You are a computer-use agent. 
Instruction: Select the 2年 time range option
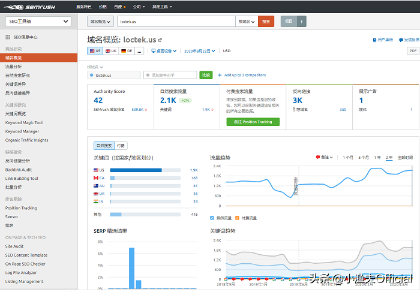pos(389,157)
